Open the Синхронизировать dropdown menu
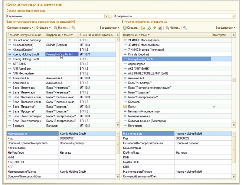The width and height of the screenshot is (242, 185). click(x=20, y=28)
